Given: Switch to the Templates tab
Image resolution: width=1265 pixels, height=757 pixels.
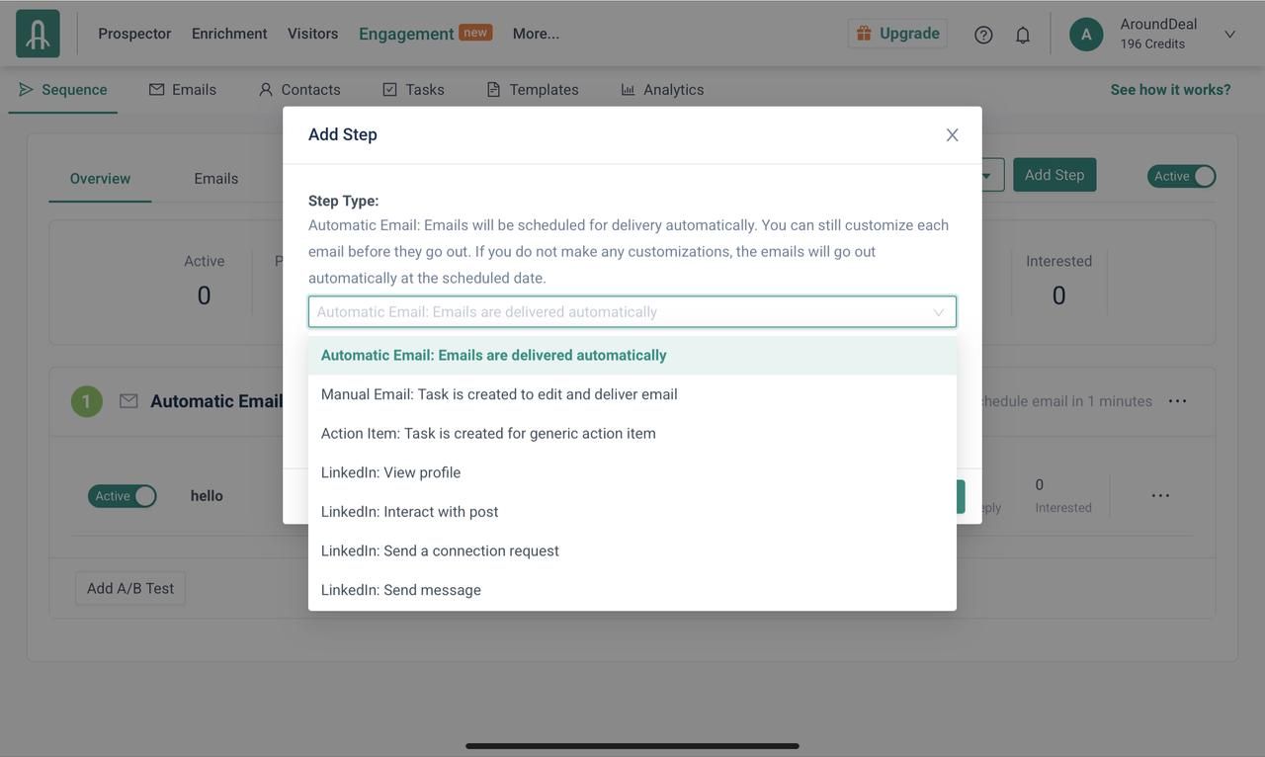Looking at the screenshot, I should [x=533, y=90].
